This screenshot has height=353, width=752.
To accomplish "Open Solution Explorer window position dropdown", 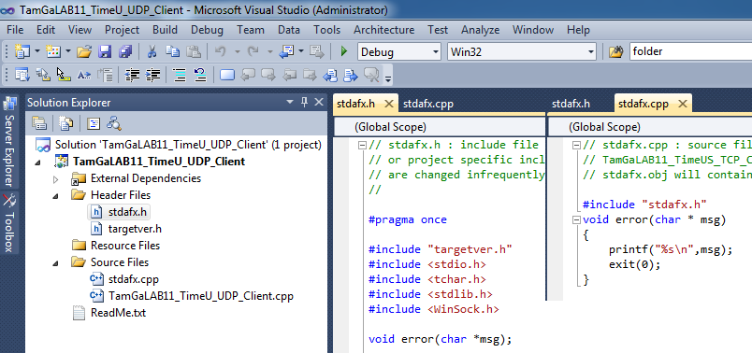I will coord(289,102).
